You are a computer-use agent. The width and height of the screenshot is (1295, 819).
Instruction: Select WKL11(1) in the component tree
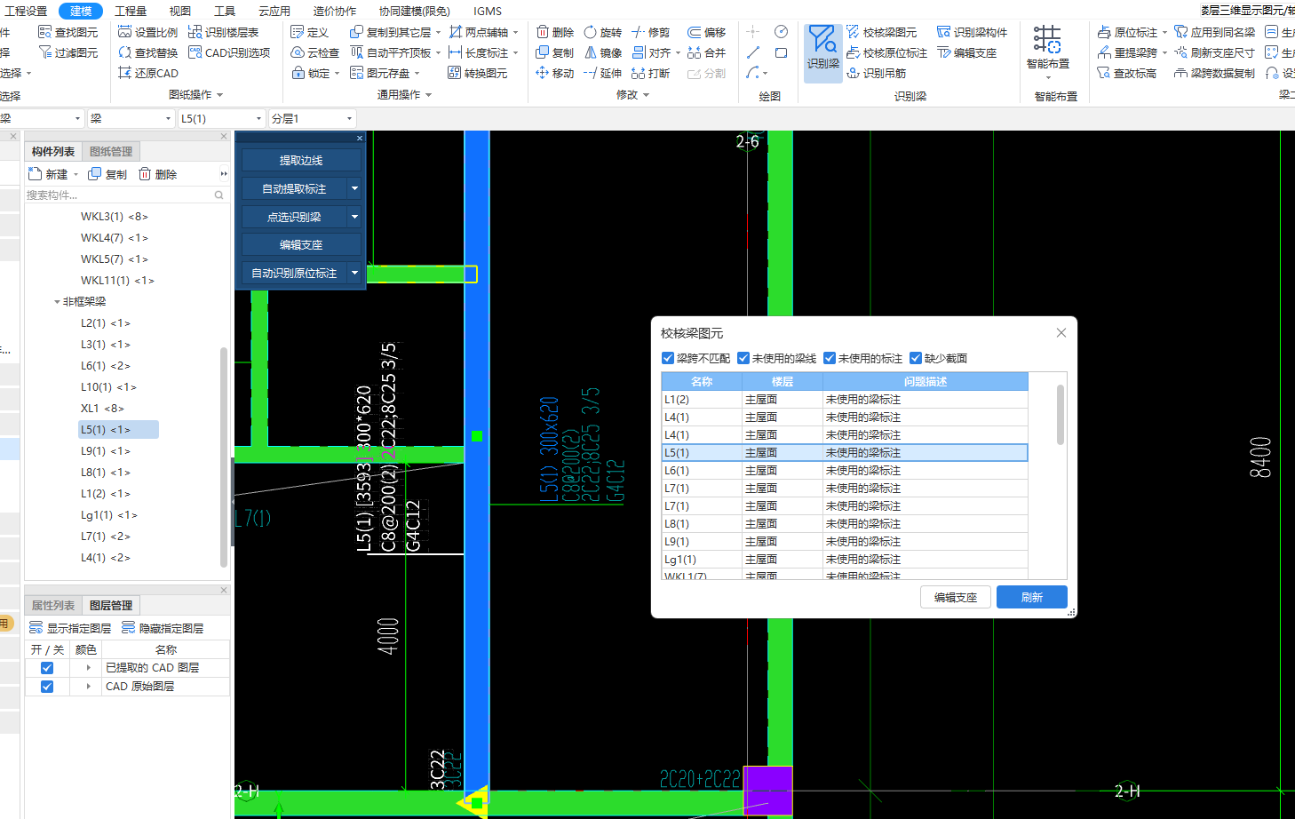click(x=117, y=281)
